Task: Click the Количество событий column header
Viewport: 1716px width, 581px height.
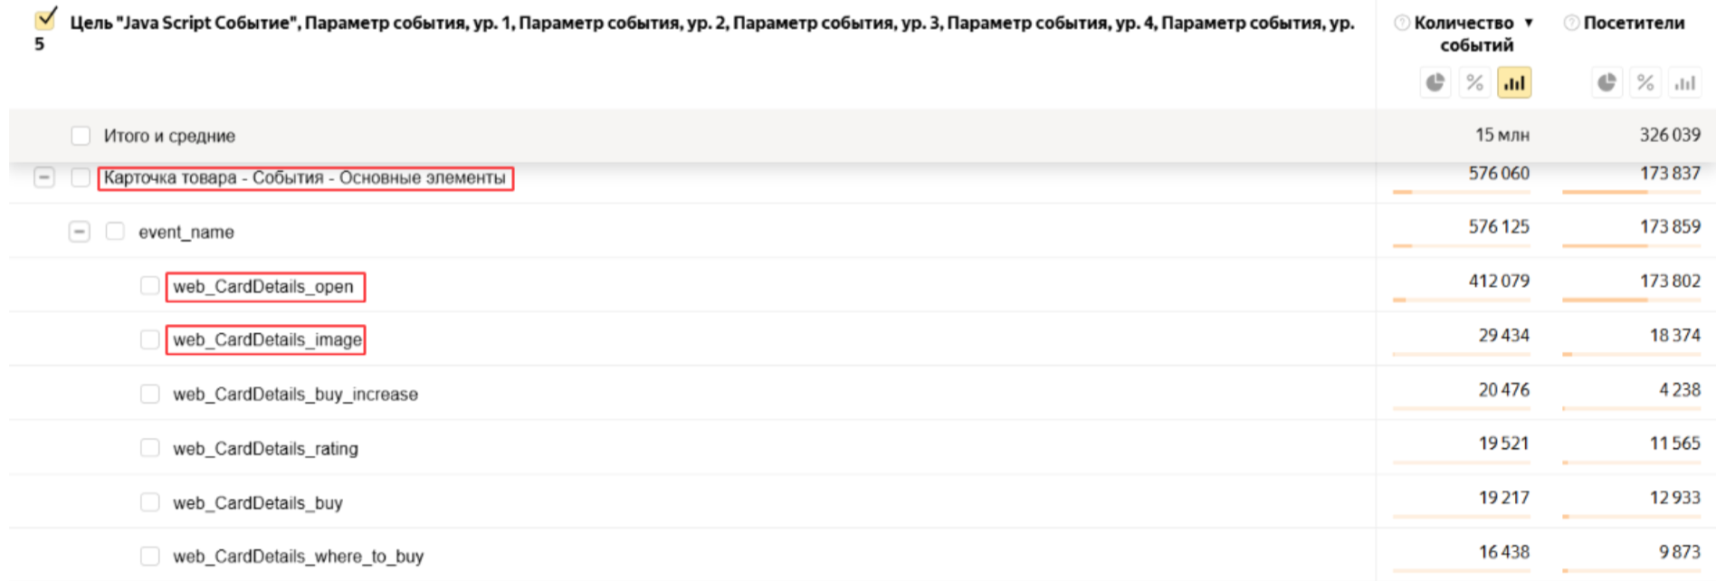Action: click(1463, 33)
